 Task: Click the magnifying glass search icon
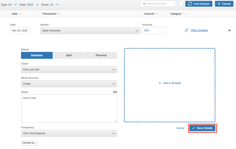(x=178, y=4)
